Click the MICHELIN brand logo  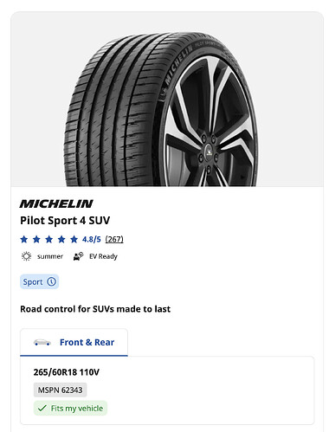[56, 203]
